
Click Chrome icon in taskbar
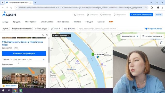point(15,90)
